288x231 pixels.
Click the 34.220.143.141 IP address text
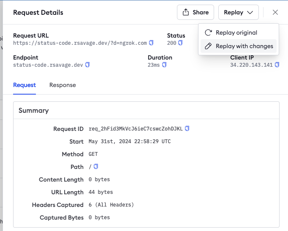pos(251,65)
